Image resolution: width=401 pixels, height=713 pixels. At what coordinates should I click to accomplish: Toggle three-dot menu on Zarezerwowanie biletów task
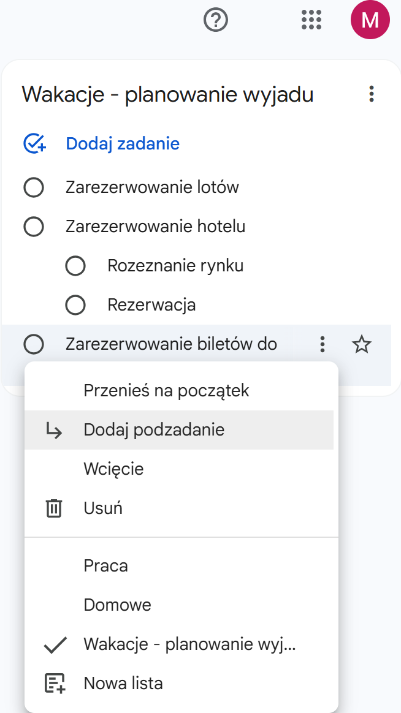coord(323,345)
